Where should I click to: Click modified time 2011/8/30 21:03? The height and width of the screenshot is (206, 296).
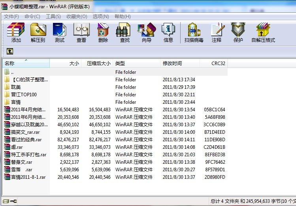179,155
